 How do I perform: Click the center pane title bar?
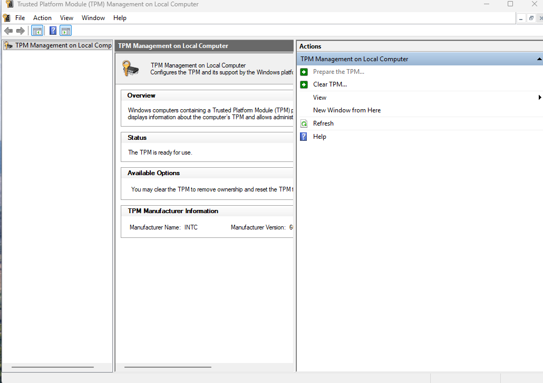click(x=205, y=46)
